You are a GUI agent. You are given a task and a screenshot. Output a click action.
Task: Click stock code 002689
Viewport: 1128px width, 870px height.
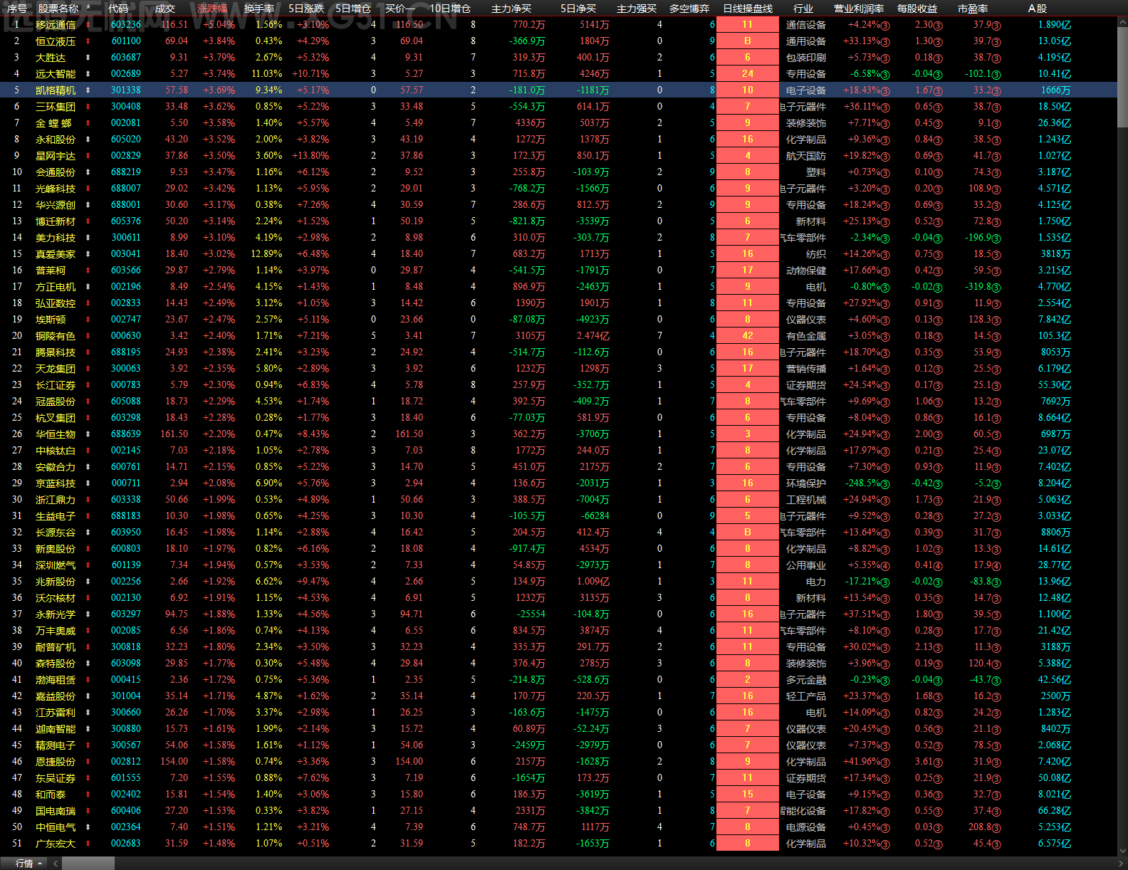click(x=126, y=74)
